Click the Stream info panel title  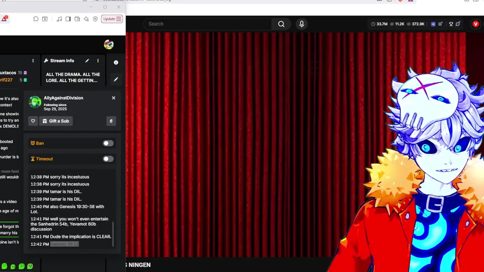tap(62, 61)
